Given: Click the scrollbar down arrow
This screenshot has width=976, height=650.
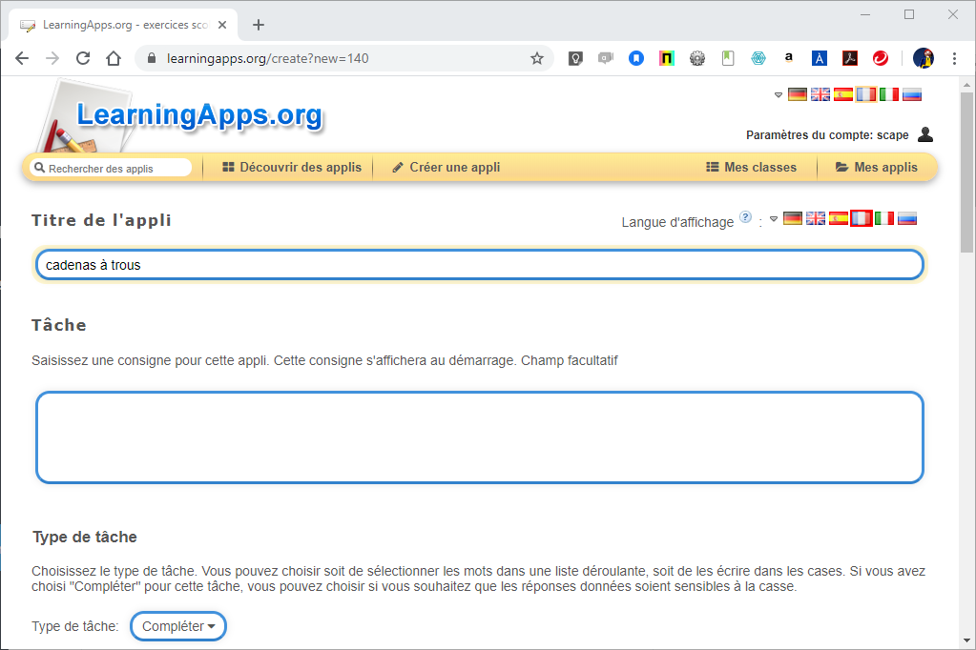Looking at the screenshot, I should click(x=966, y=640).
